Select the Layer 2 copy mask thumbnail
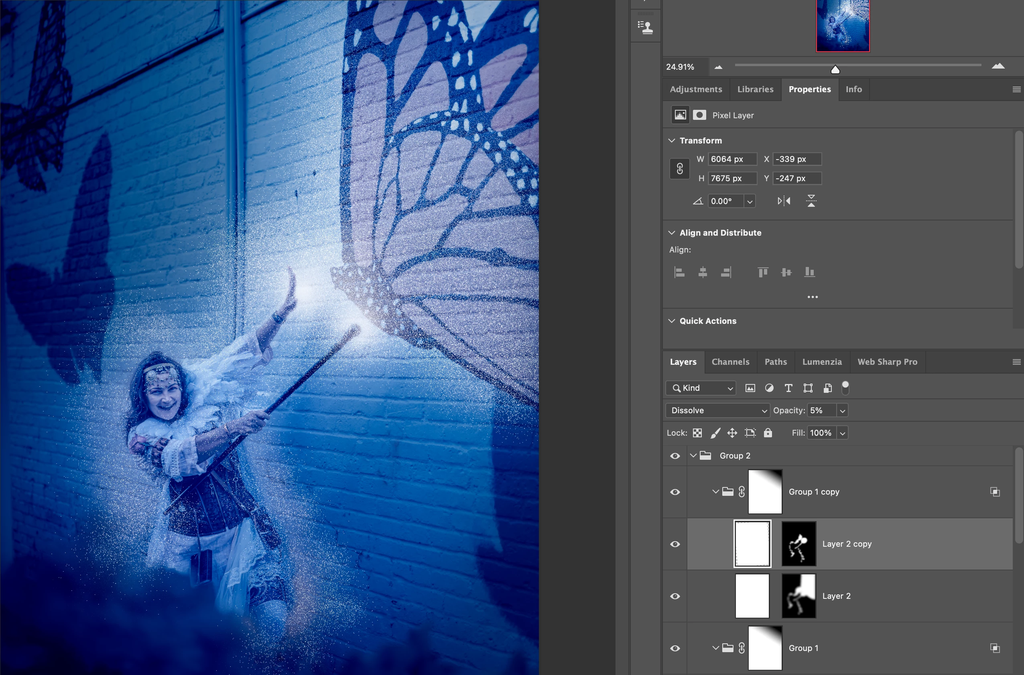Viewport: 1024px width, 675px height. click(798, 544)
